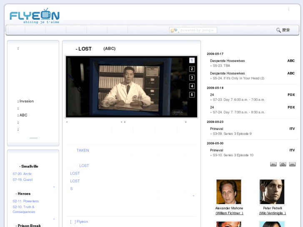The height and width of the screenshot is (227, 303).
Task: Select slide number 5 on the LOST banner
Action: coord(192,95)
